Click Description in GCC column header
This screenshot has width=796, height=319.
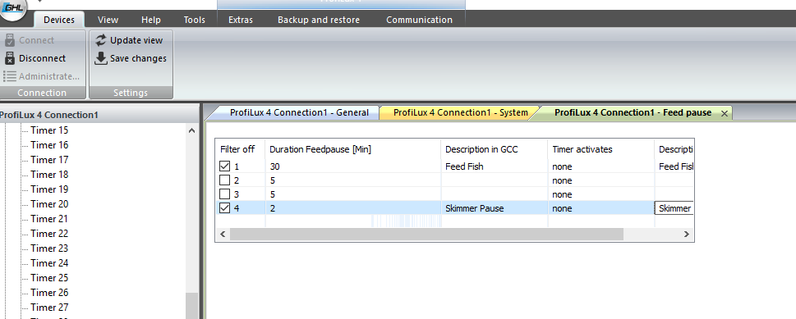[x=495, y=149]
